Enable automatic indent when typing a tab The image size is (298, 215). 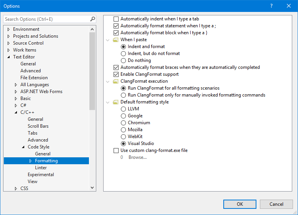[116, 19]
